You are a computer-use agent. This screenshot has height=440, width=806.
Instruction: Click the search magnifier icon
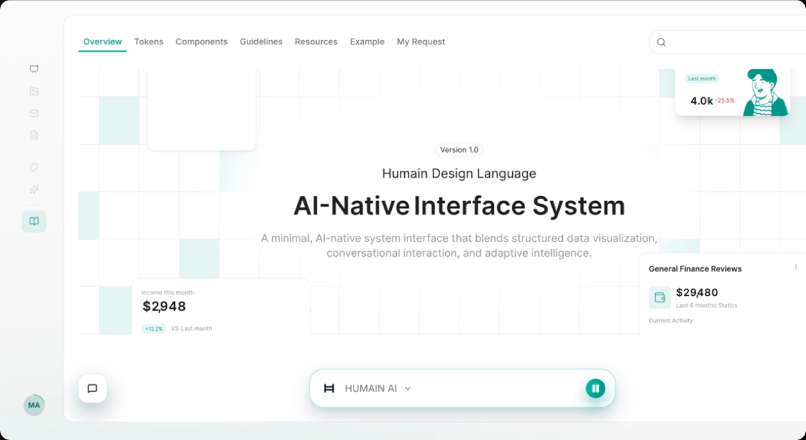[662, 42]
